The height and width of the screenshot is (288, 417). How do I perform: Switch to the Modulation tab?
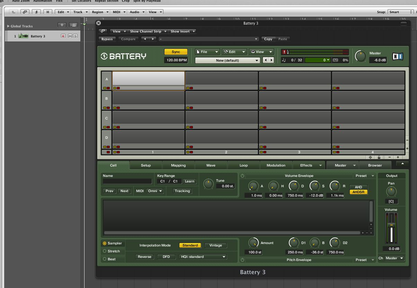pyautogui.click(x=276, y=165)
